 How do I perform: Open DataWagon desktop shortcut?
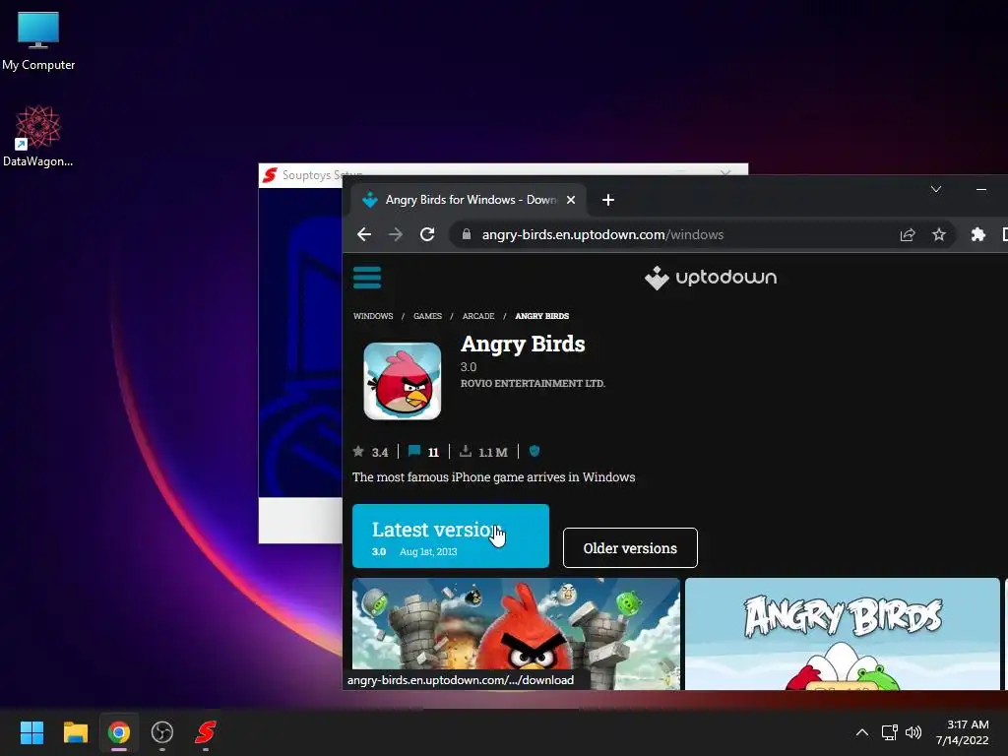[38, 136]
